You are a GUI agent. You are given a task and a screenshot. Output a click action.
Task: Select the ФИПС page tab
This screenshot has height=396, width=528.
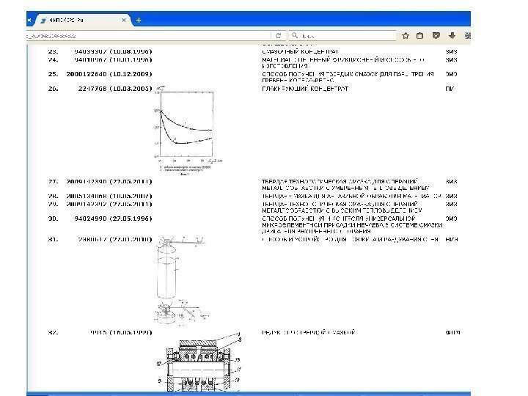(x=82, y=21)
